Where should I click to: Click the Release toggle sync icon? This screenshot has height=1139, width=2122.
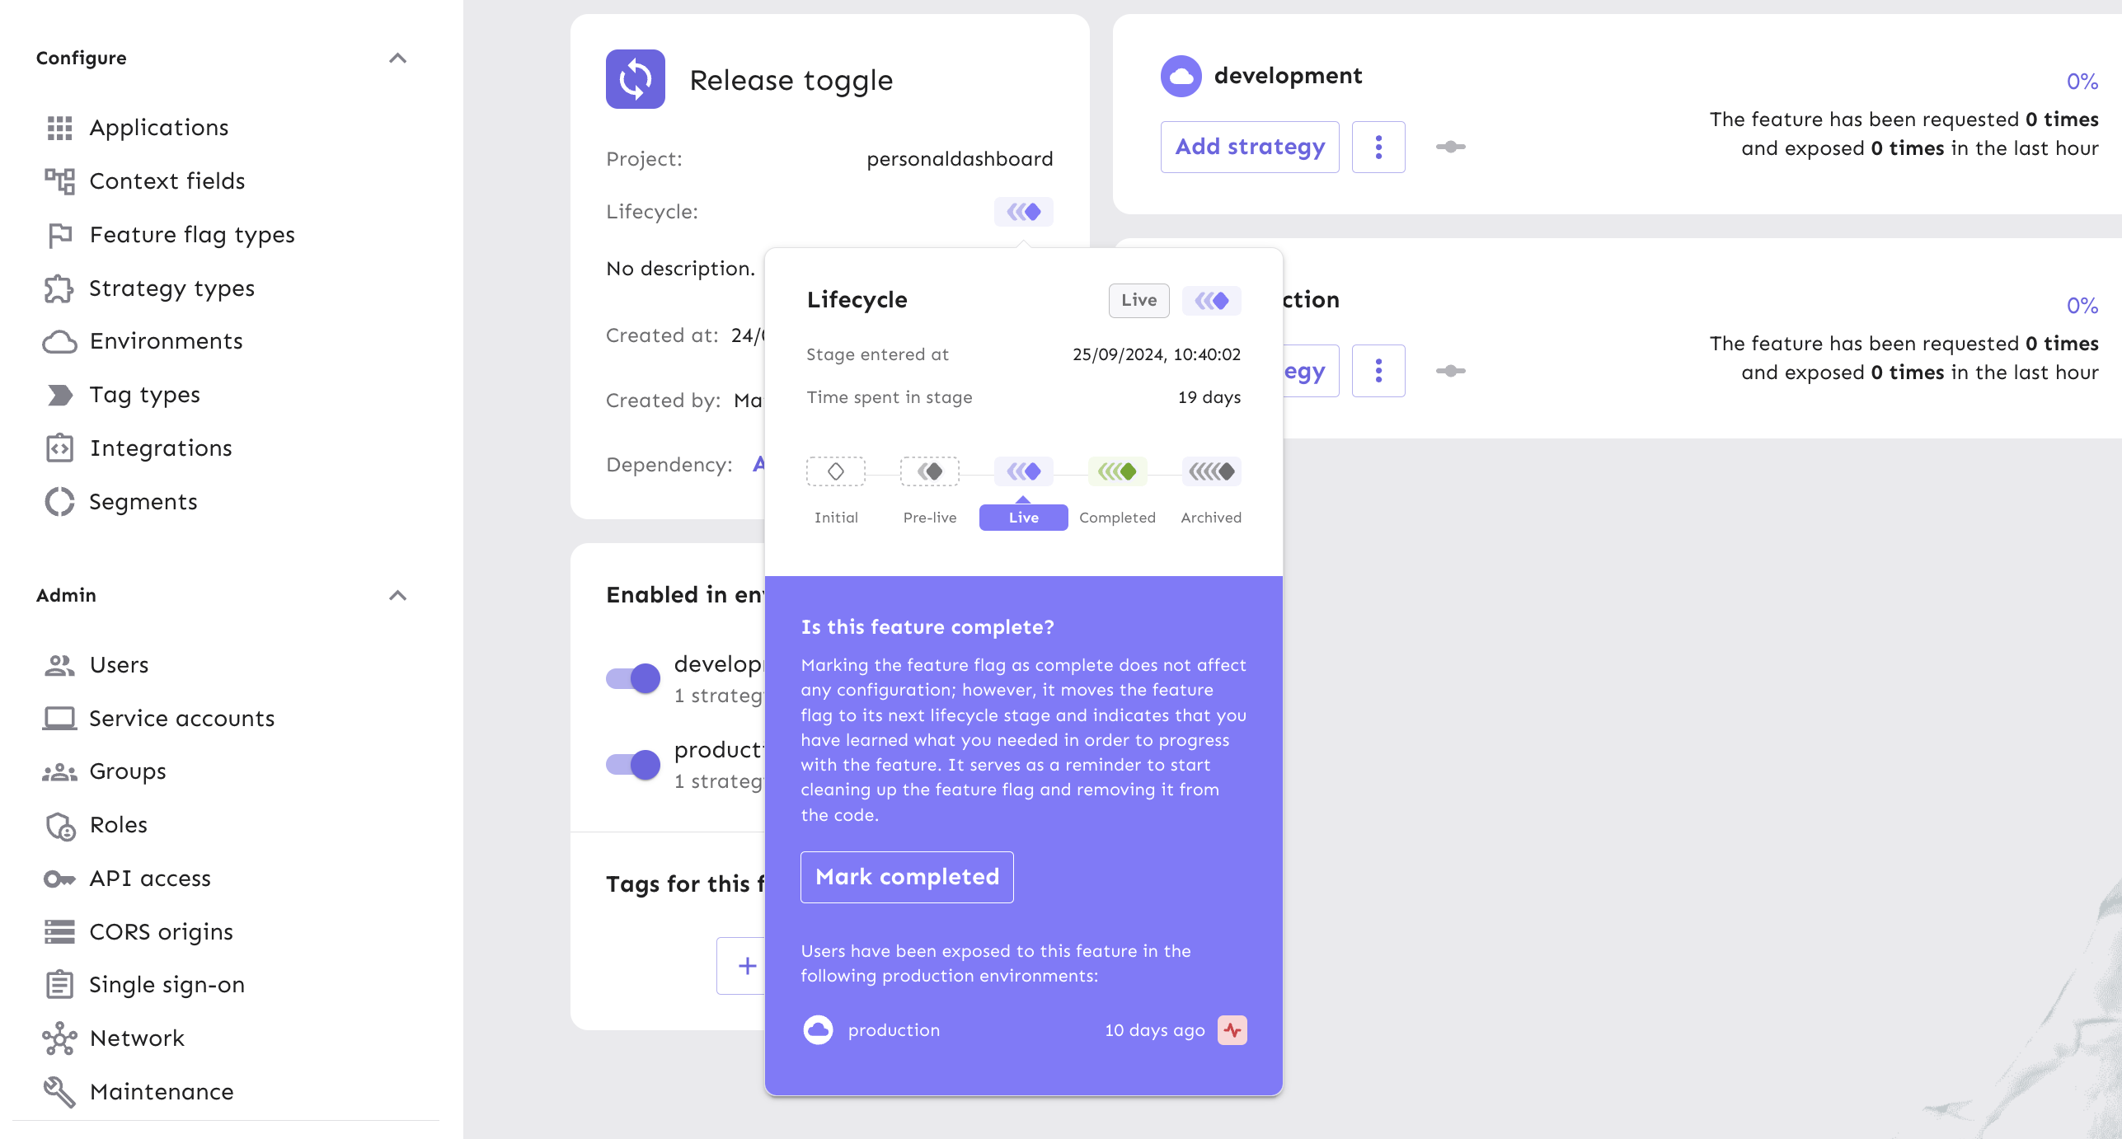[x=636, y=80]
